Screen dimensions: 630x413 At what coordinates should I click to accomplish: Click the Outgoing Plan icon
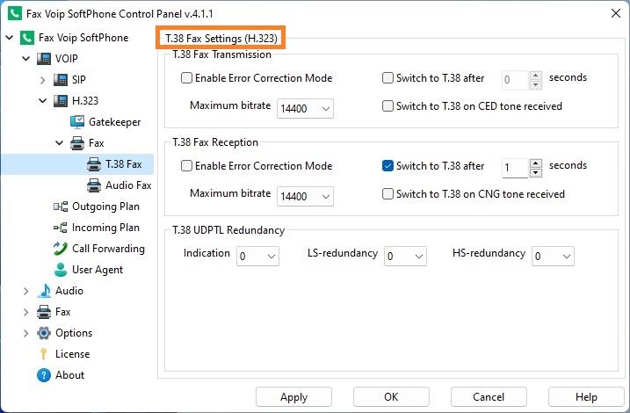coord(61,206)
